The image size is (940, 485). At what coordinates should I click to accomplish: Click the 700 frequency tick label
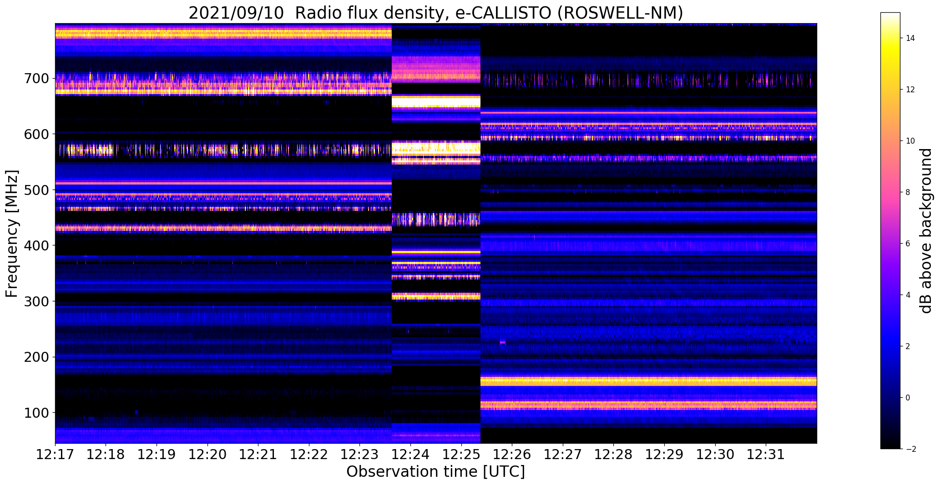(x=35, y=78)
